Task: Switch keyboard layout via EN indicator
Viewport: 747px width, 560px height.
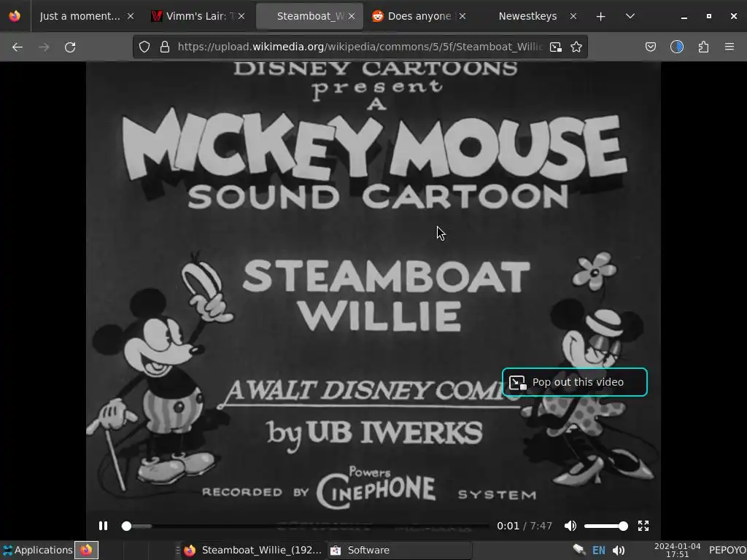Action: pos(598,550)
